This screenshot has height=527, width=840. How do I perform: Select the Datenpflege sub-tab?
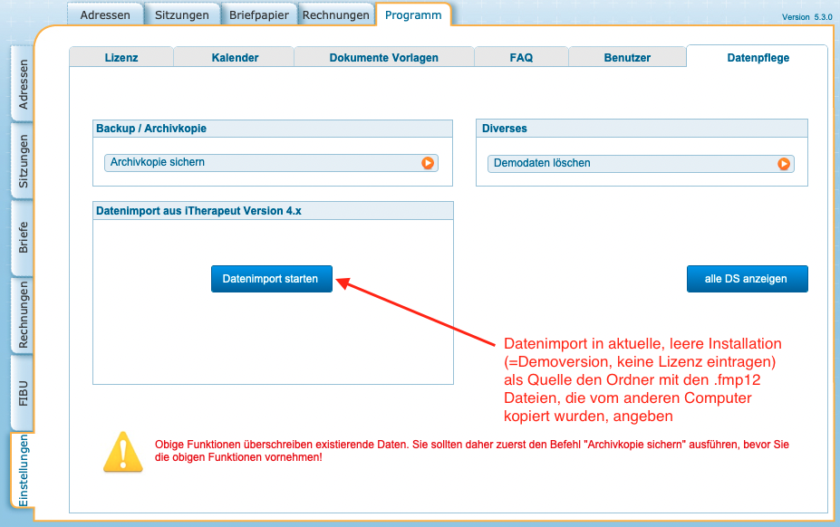click(758, 57)
